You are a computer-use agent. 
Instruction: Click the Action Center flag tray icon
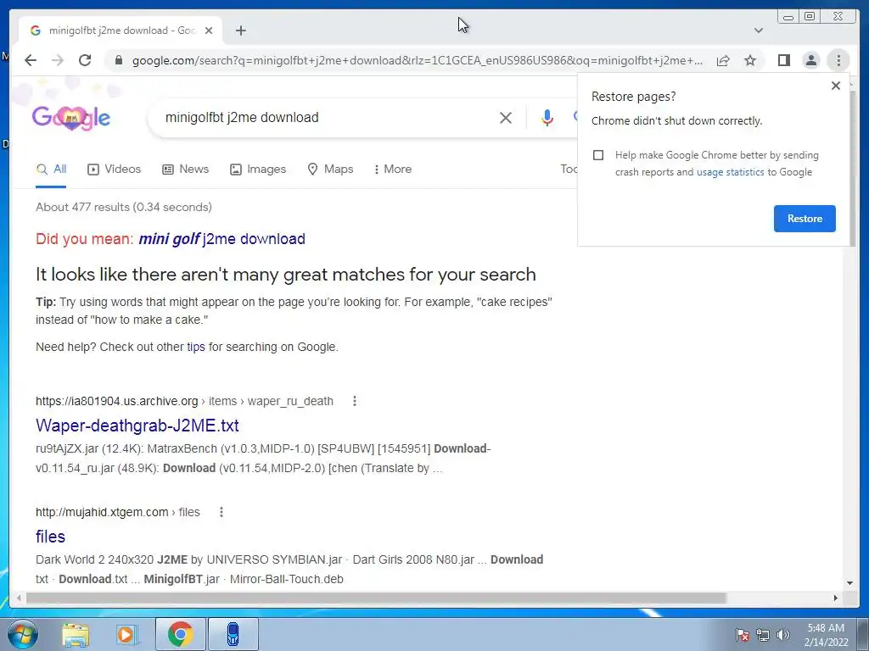[x=743, y=635]
